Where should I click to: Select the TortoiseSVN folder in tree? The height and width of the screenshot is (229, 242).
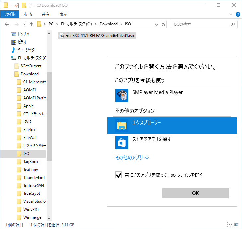click(x=31, y=186)
